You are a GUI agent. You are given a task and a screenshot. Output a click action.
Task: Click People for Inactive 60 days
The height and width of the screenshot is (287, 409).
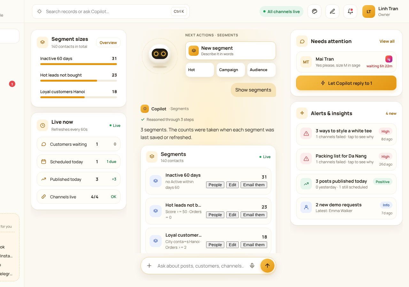215,185
